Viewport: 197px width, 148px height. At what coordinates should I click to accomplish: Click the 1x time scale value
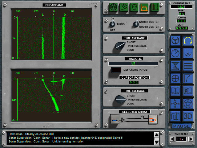pos(181,139)
